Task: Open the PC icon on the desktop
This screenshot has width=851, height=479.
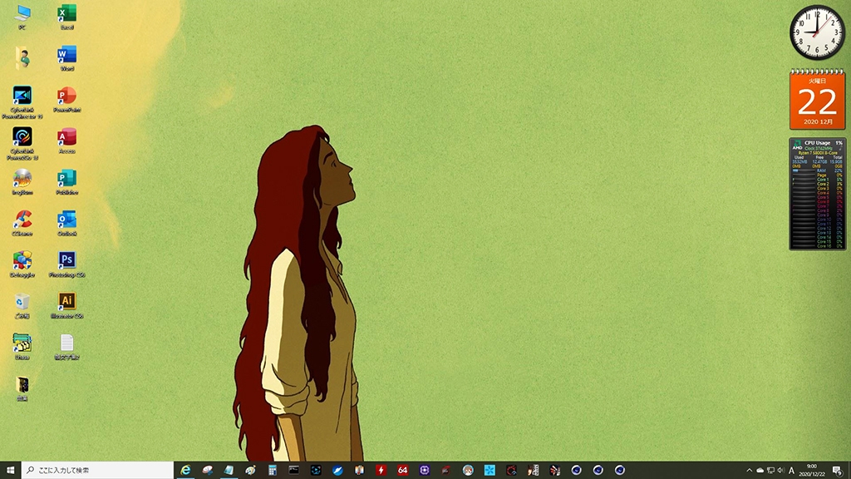Action: pos(22,14)
